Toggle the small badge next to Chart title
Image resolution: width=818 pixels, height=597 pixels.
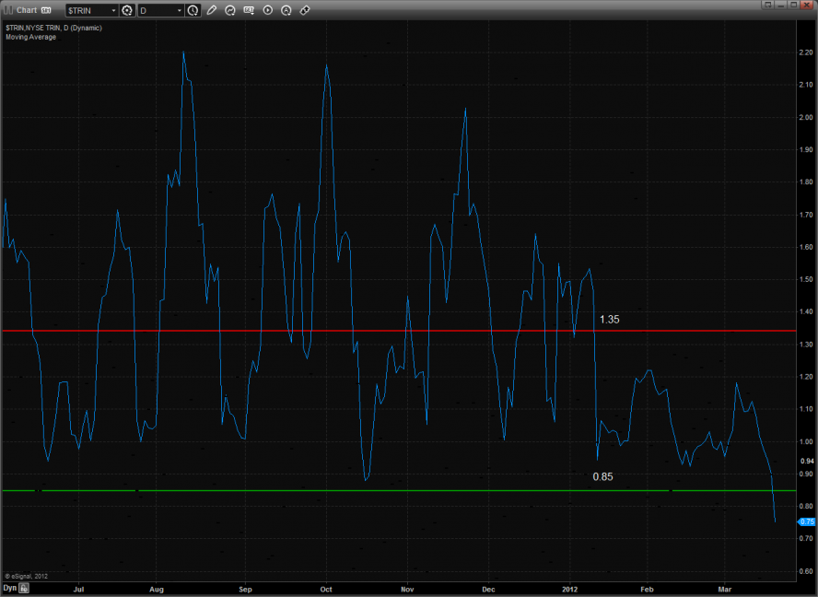46,10
